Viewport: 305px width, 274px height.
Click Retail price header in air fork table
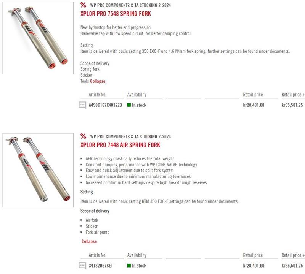253,255
